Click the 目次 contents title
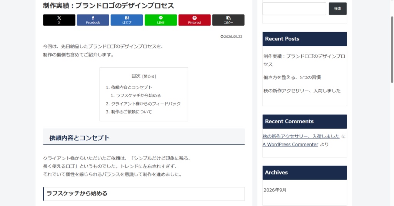The width and height of the screenshot is (394, 206). click(136, 76)
